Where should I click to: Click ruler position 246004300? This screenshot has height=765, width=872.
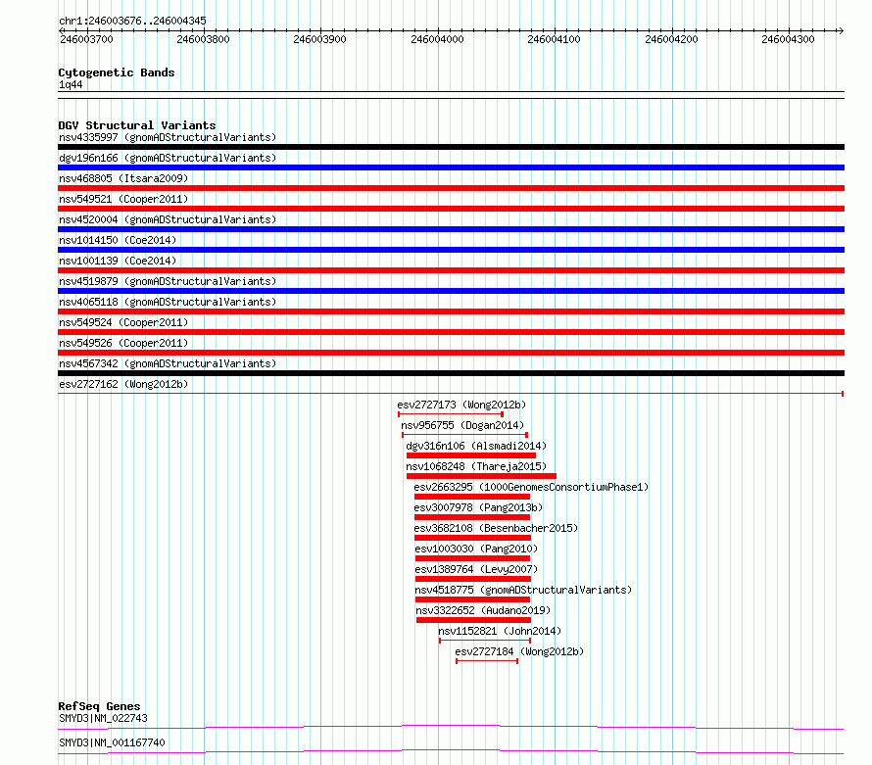click(788, 39)
